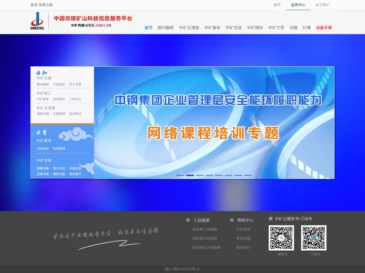Open the 合作洽谈 footer link

click(243, 230)
